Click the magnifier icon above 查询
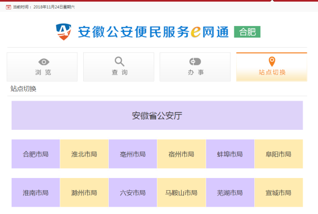Screen dimensions: 318x214 [x=119, y=61]
